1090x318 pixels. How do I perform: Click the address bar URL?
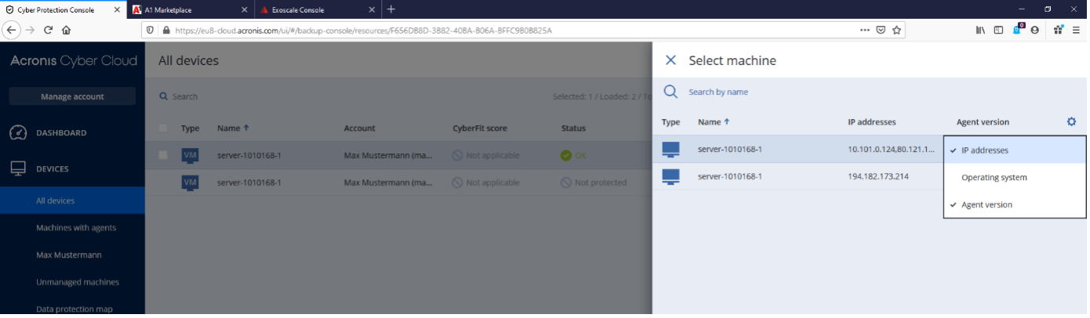coord(364,30)
